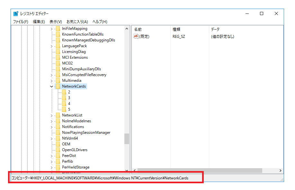Open the ファイル(F) menu
The width and height of the screenshot is (295, 190).
coord(21,22)
